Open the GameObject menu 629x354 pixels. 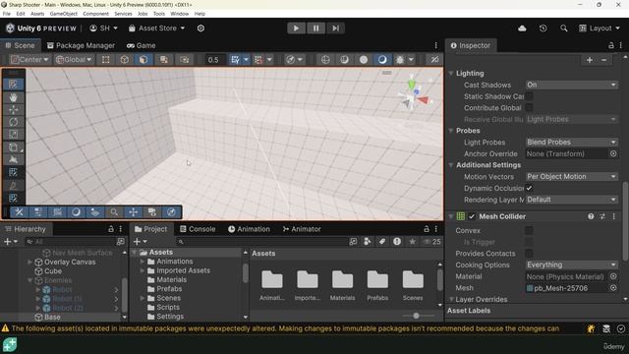pos(63,14)
